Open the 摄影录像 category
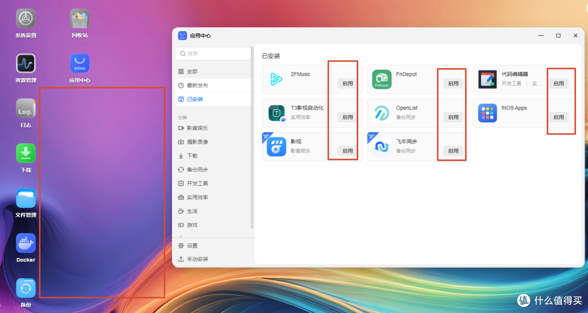The image size is (588, 313). coord(213,142)
